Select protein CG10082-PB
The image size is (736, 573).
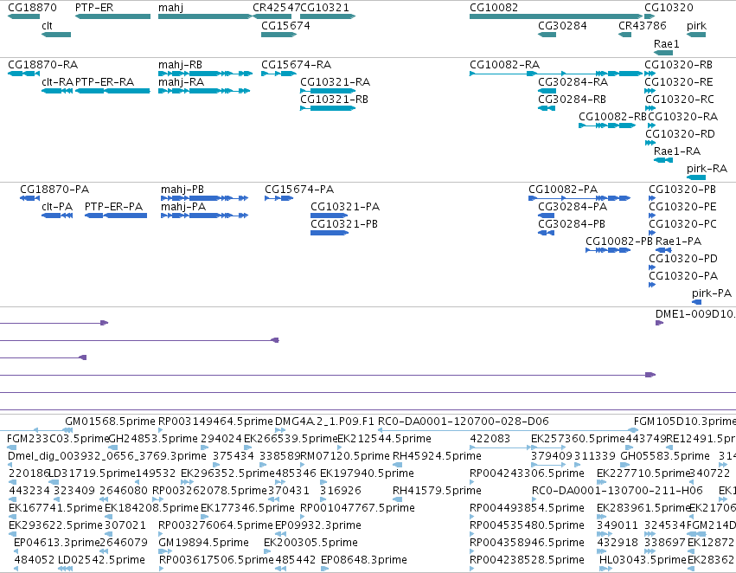pyautogui.click(x=619, y=241)
